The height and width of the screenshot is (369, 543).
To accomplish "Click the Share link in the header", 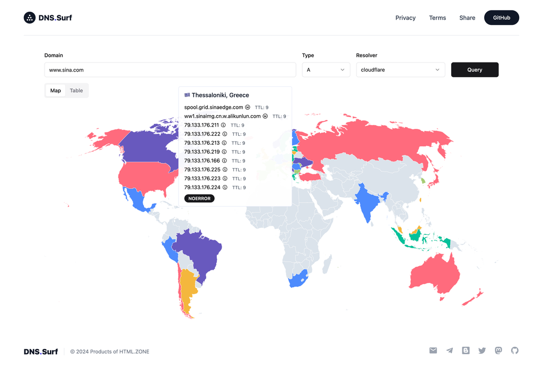I will (x=467, y=17).
